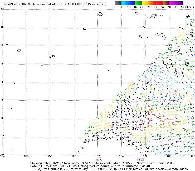Click the gray 0-5 knots color swatch

pos(118,3)
